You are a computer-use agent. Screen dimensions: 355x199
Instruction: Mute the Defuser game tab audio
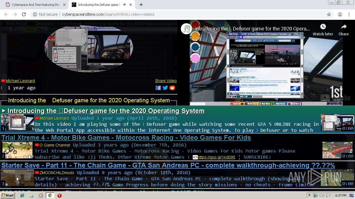coord(125,5)
